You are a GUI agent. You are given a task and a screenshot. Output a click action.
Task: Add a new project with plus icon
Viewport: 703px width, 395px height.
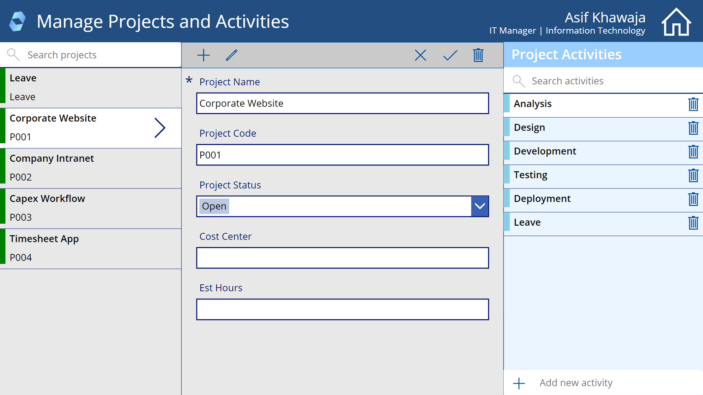[203, 55]
